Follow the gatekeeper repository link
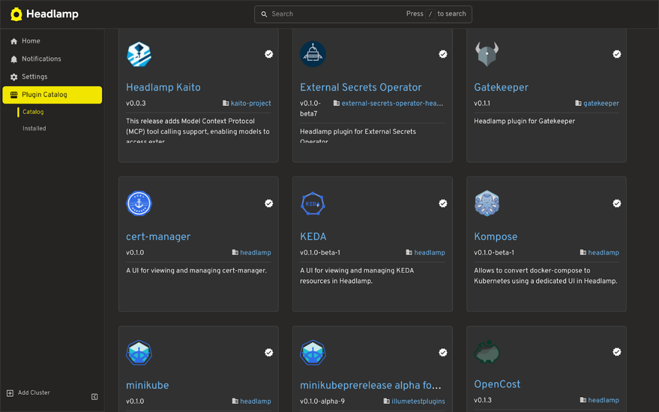The image size is (659, 412). [x=601, y=103]
